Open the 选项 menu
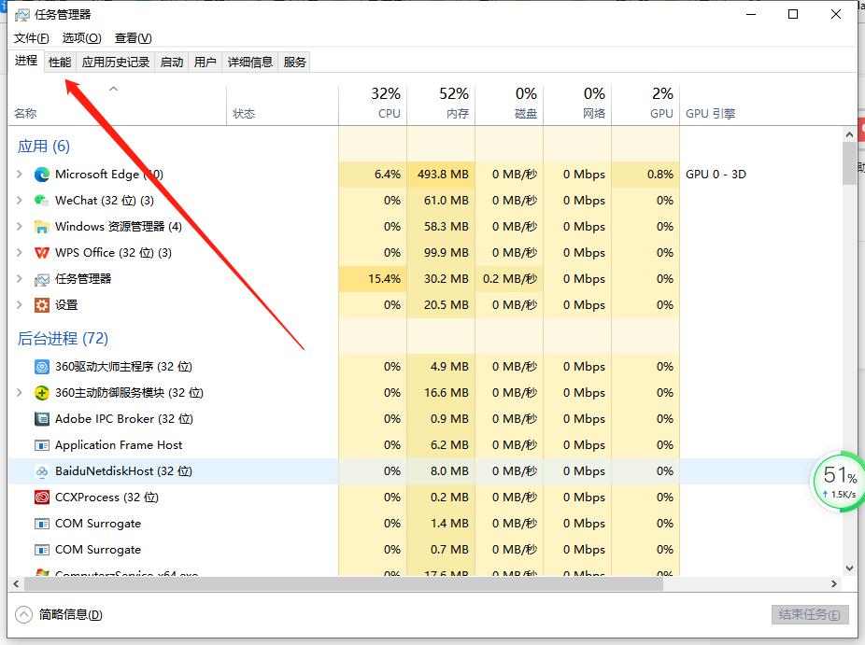 pos(80,38)
